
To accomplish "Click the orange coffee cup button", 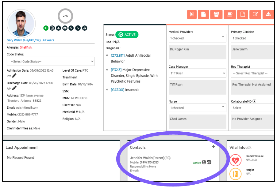I will (229, 14).
